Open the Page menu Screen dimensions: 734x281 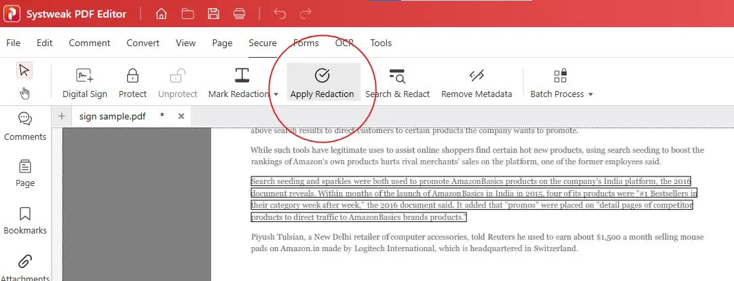pos(222,43)
